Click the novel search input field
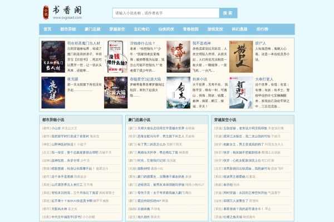Viewport: 334px width, 222px height. [x=165, y=13]
